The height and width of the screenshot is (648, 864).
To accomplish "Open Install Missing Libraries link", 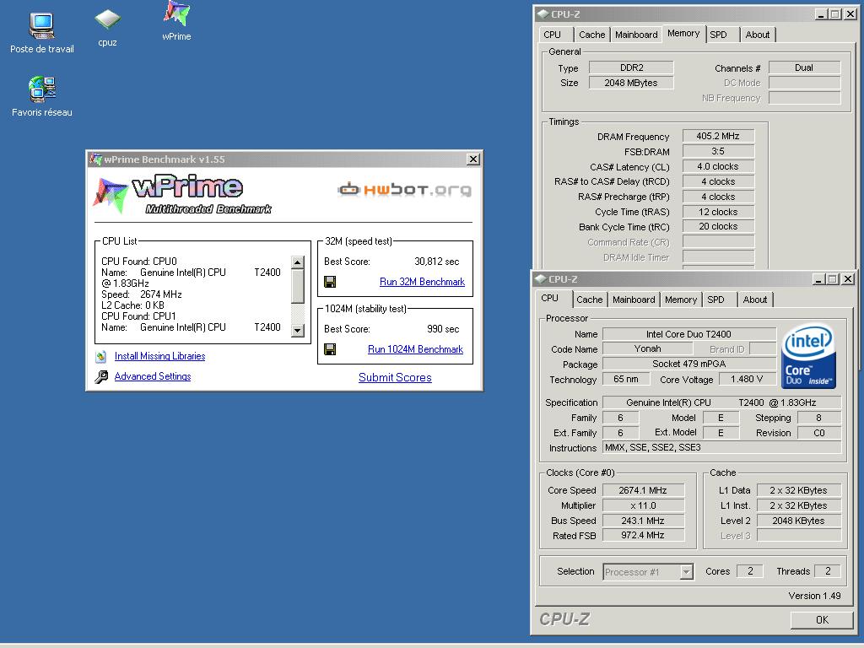I will tap(159, 357).
